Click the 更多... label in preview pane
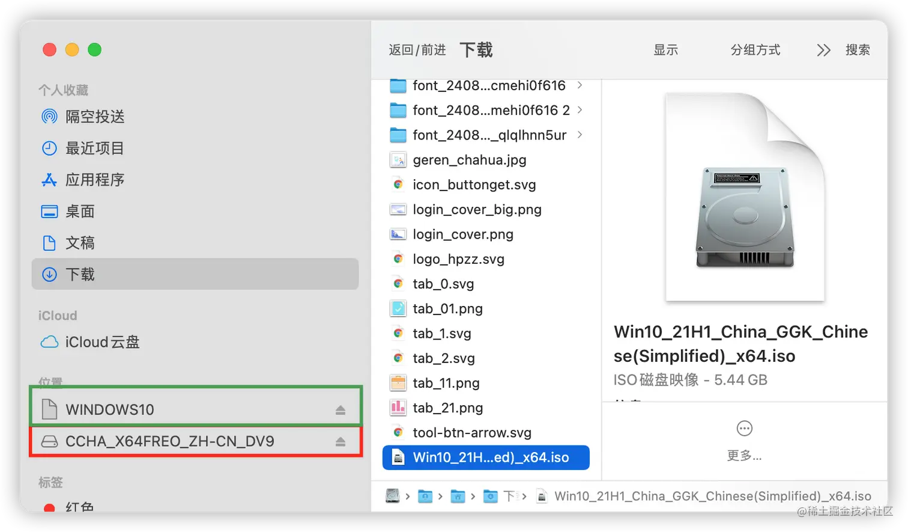This screenshot has width=908, height=532. point(745,456)
